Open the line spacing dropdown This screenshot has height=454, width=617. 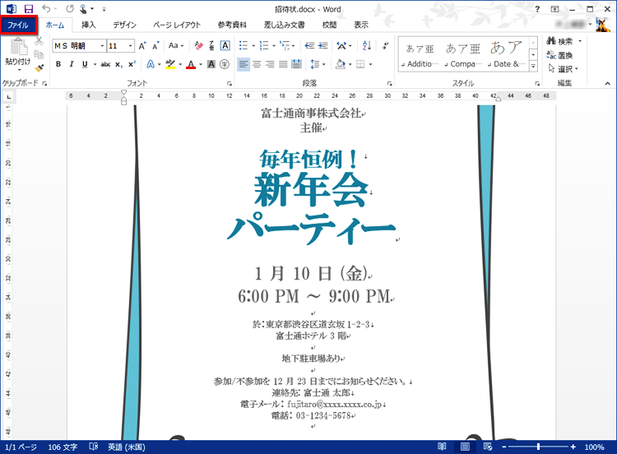(x=318, y=64)
